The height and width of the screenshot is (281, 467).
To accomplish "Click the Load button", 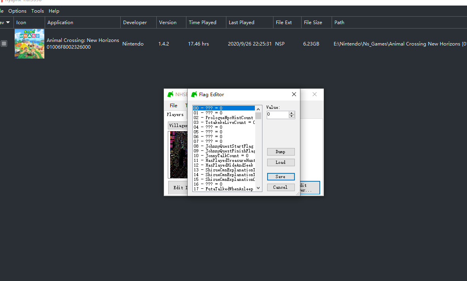I will 281,162.
